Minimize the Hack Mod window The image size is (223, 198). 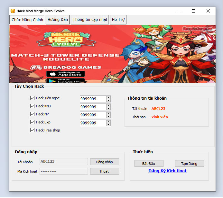[179, 11]
